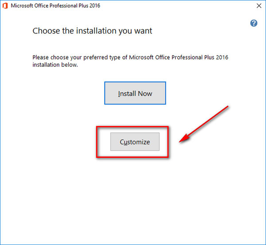Start setup with Install Now button
Image resolution: width=266 pixels, height=245 pixels.
pyautogui.click(x=135, y=93)
